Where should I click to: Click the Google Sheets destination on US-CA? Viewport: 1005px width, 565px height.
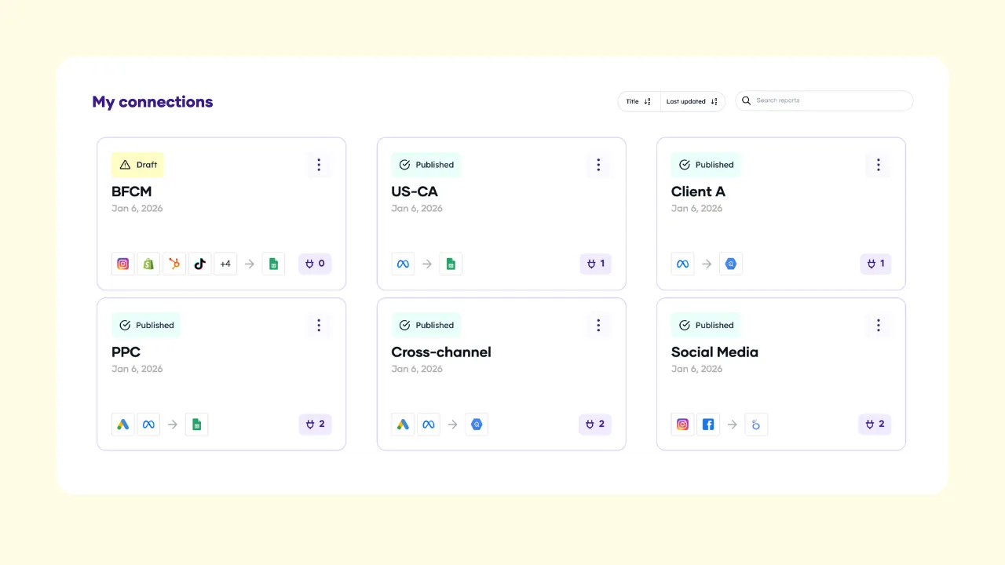pos(451,264)
